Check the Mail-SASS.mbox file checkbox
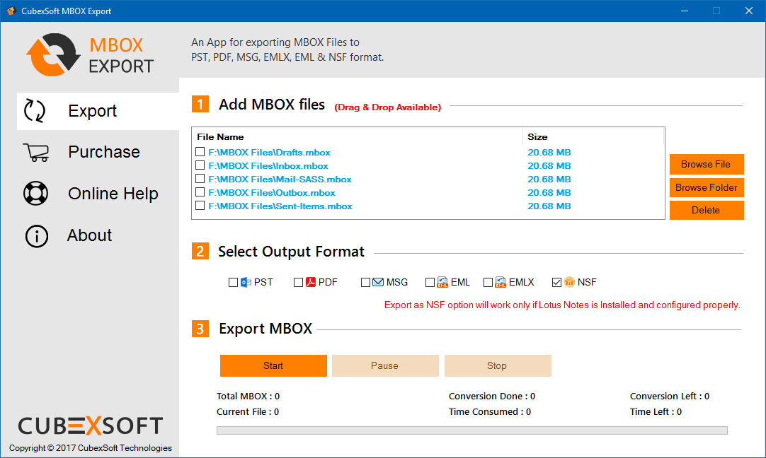Viewport: 766px width, 458px height. (200, 179)
